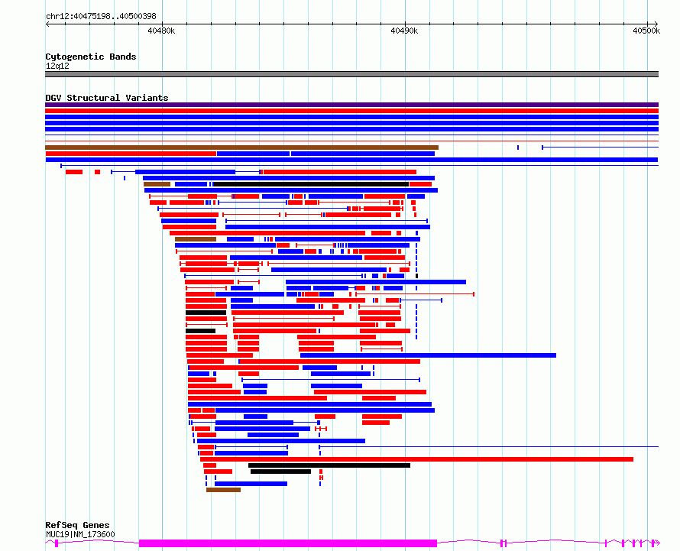This screenshot has height=551, width=680.
Task: Click the 40490k ruler label
Action: tap(404, 31)
